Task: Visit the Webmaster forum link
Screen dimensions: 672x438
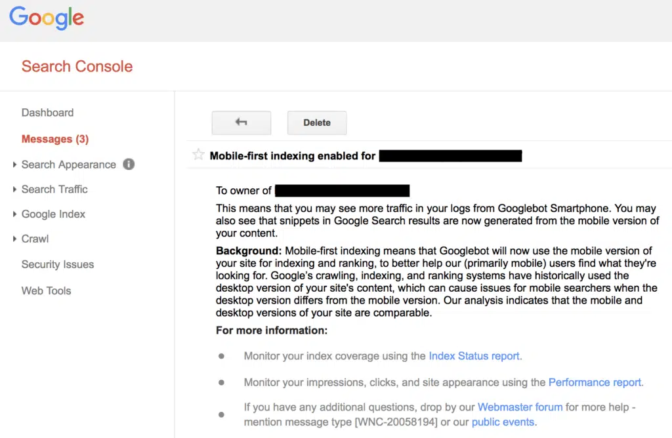Action: point(520,407)
